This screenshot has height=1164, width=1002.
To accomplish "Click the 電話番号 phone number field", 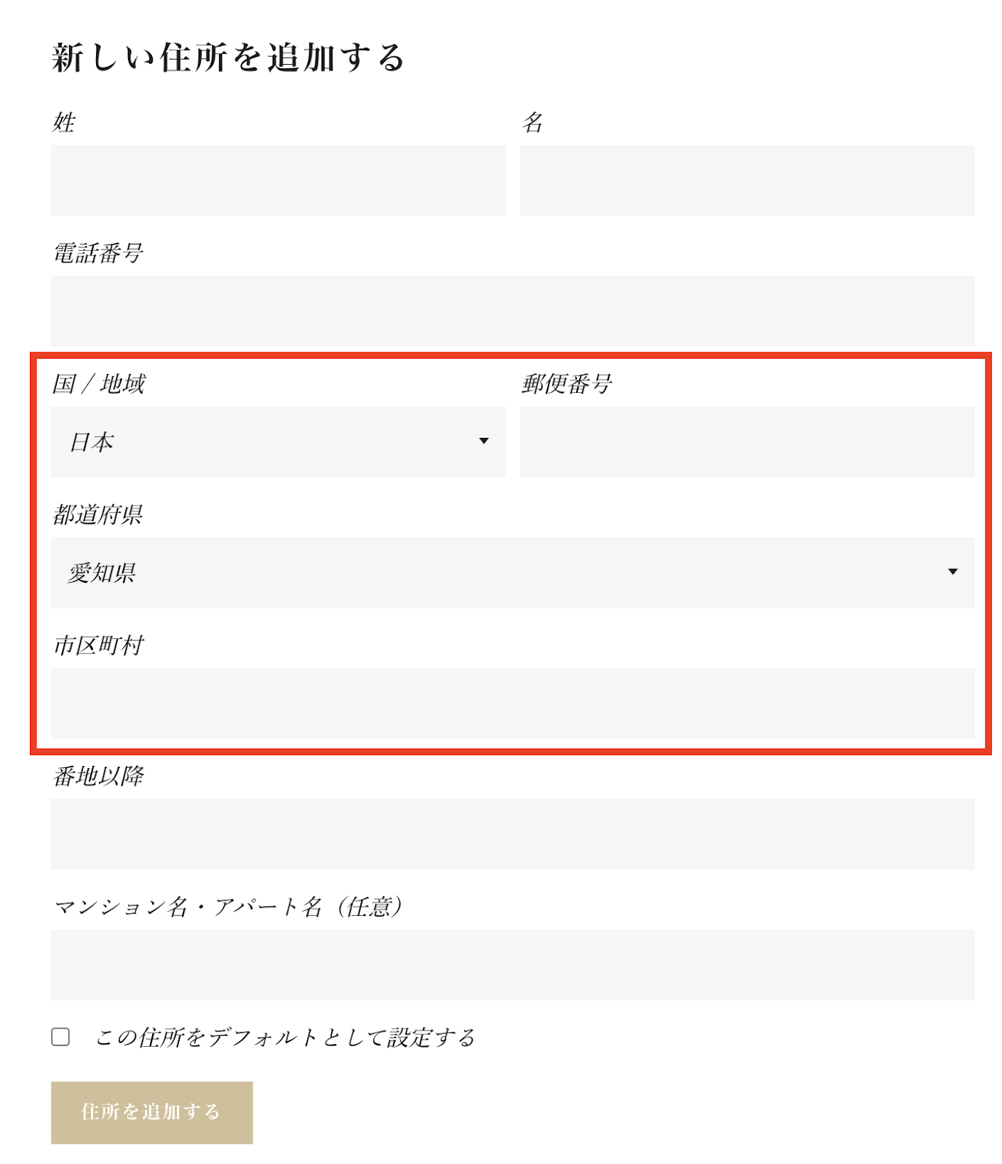I will click(512, 311).
